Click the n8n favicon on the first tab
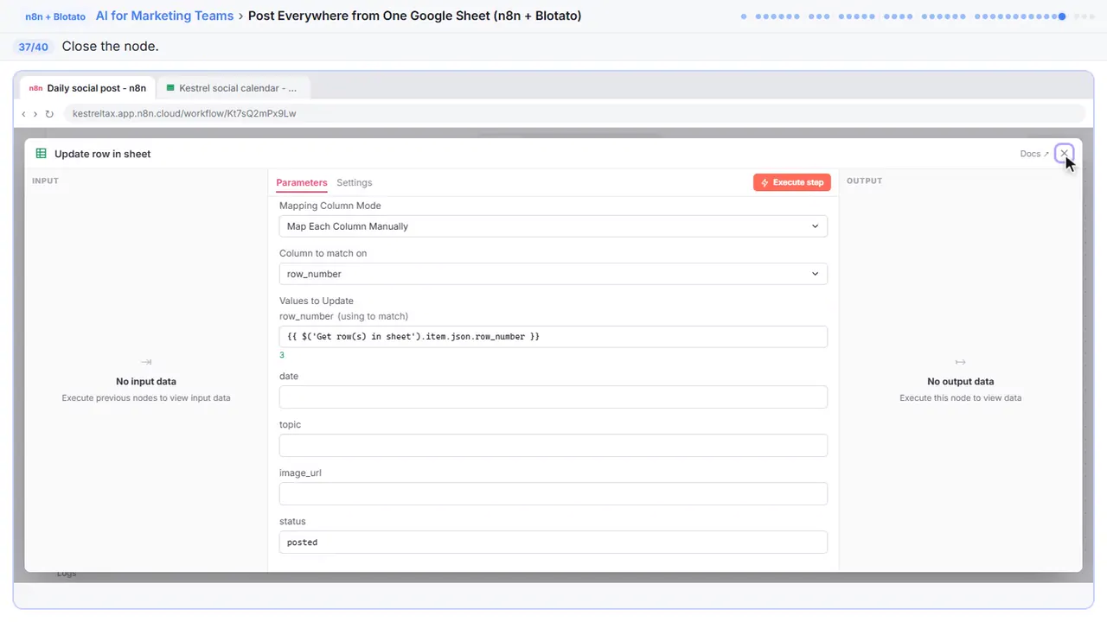This screenshot has height=622, width=1107. point(35,88)
